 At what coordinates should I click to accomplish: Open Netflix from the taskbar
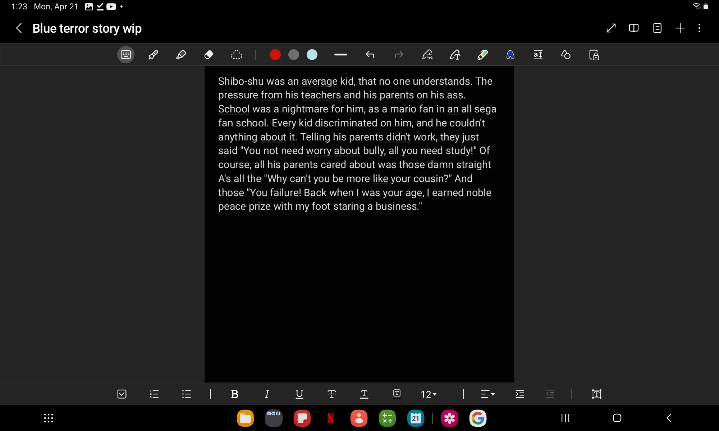[x=330, y=418]
